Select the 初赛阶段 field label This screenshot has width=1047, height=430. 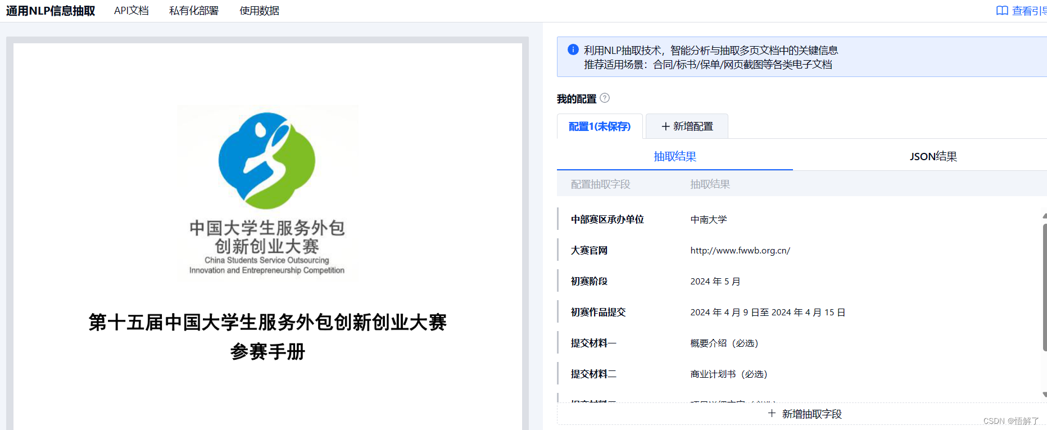pos(589,281)
